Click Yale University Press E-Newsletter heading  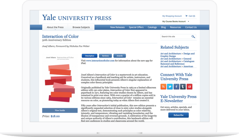[x=178, y=99]
